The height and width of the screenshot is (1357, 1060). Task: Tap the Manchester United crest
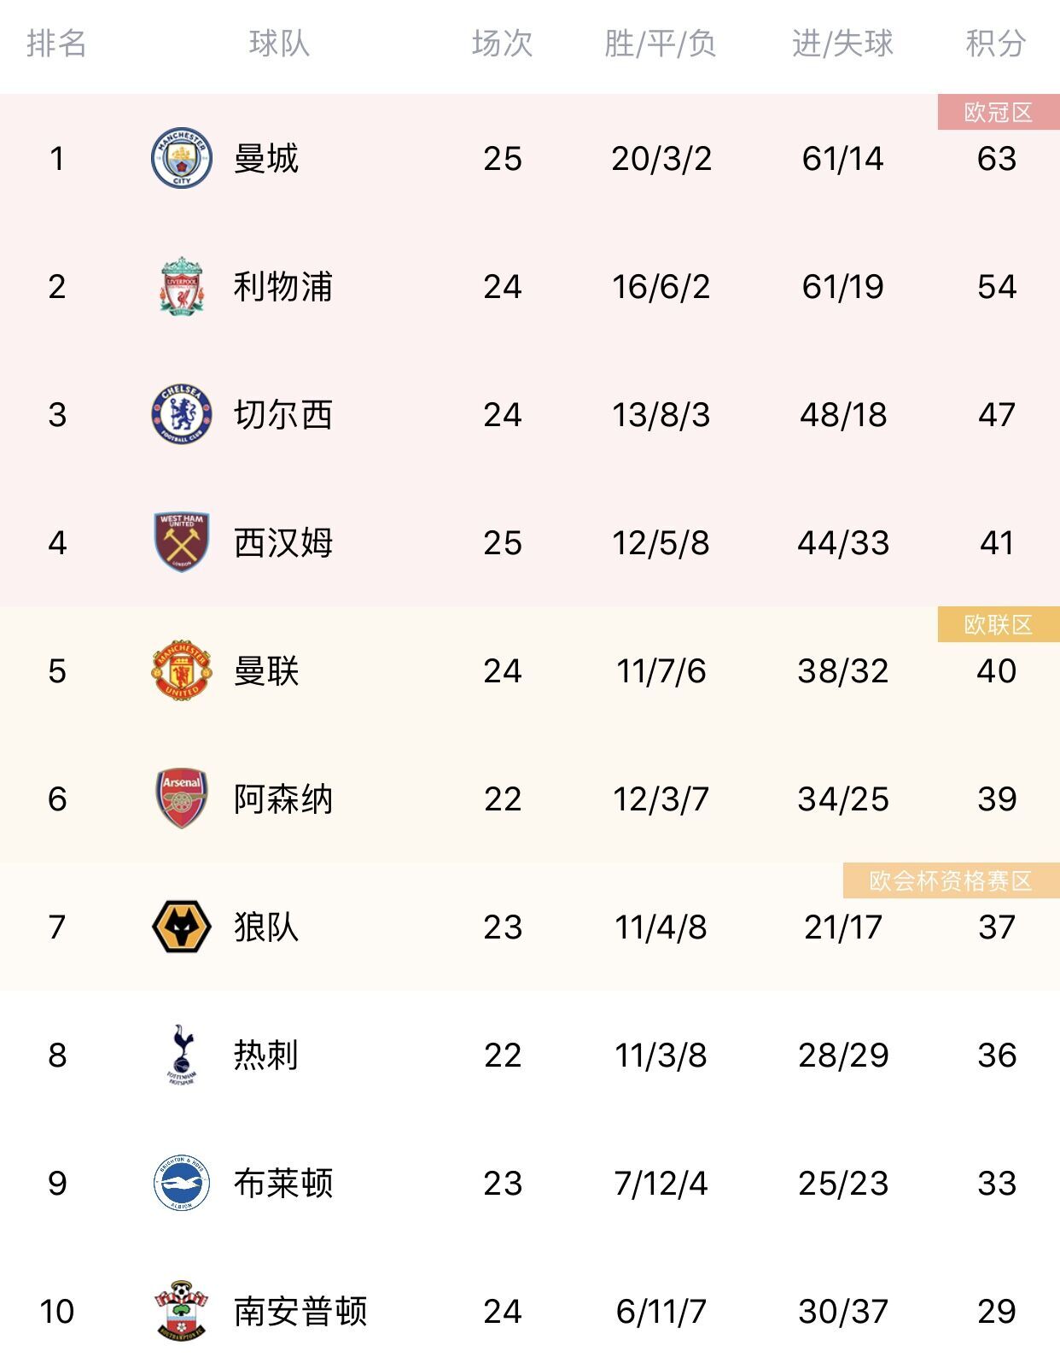coord(181,670)
